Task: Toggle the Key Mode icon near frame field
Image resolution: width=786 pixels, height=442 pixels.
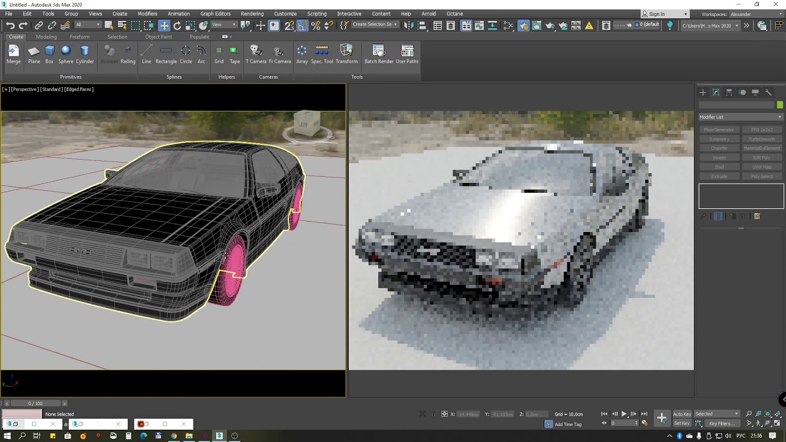Action: point(604,423)
